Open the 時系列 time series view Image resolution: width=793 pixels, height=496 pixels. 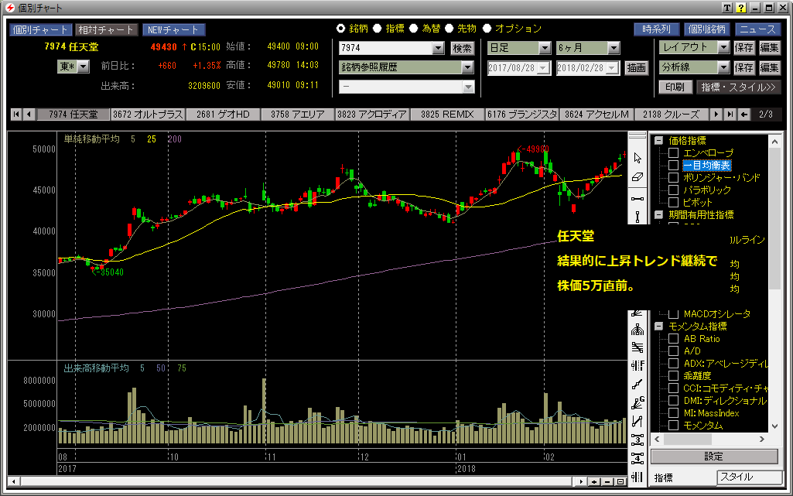point(657,29)
